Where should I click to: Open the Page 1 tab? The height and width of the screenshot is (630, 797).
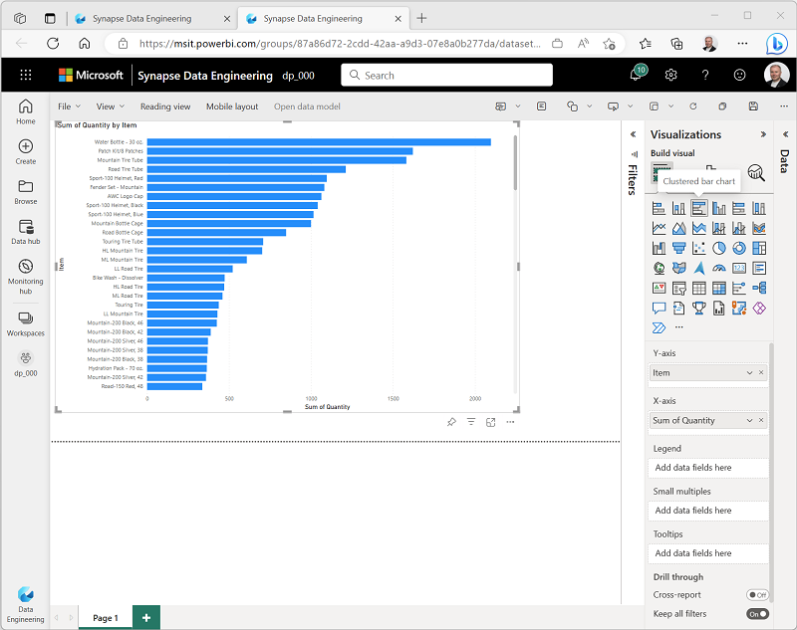106,617
